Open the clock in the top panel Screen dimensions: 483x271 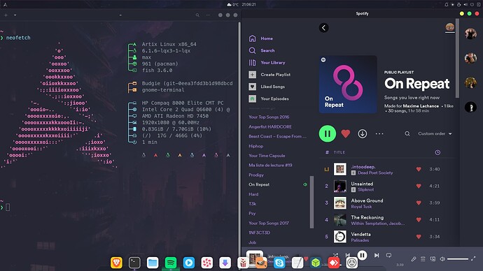[x=249, y=5]
